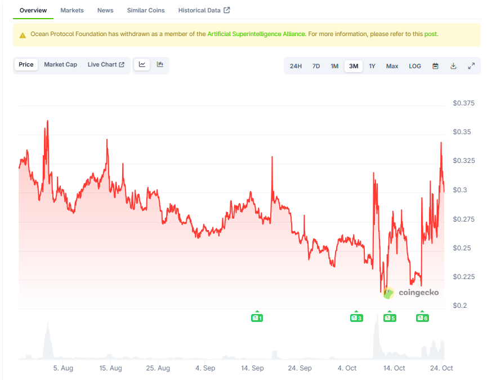Open Historical Data external link tab
The image size is (496, 380).
pyautogui.click(x=204, y=10)
